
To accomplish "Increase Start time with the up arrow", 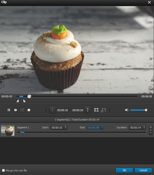I will (66, 126).
